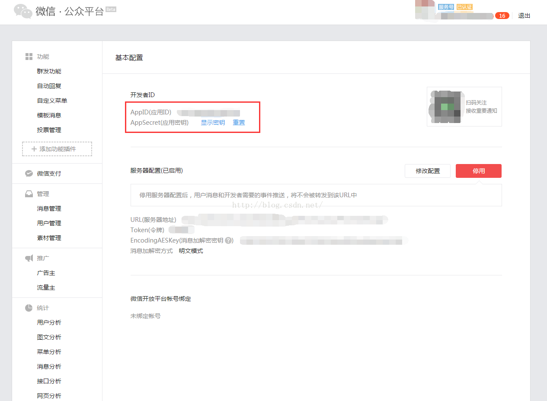Click the 统计 pie chart icon

coord(29,308)
